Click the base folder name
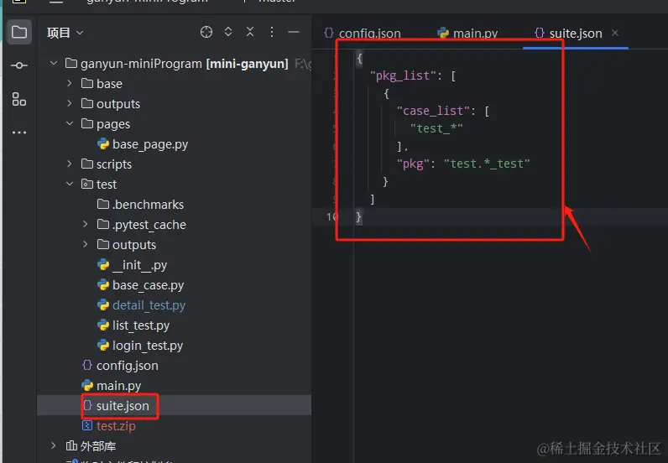 pyautogui.click(x=109, y=84)
